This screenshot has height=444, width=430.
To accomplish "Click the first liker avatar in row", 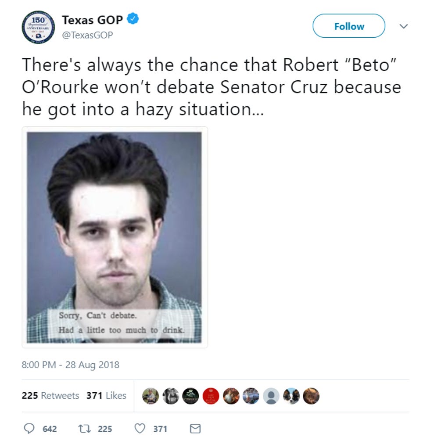I will (150, 396).
